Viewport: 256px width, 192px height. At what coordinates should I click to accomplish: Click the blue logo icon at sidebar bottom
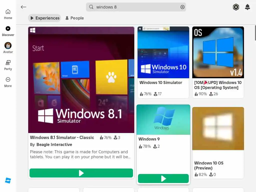tap(8, 180)
